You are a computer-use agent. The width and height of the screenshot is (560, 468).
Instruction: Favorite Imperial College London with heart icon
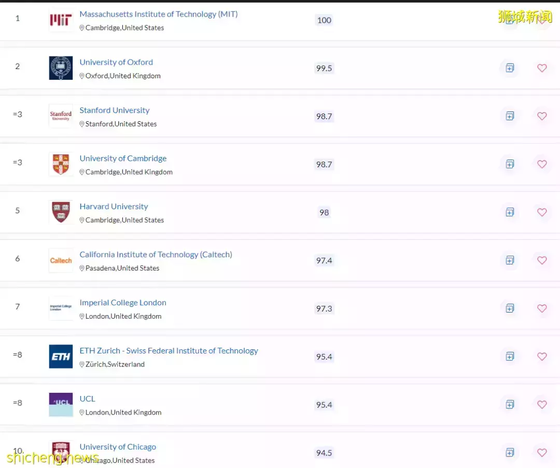[542, 308]
